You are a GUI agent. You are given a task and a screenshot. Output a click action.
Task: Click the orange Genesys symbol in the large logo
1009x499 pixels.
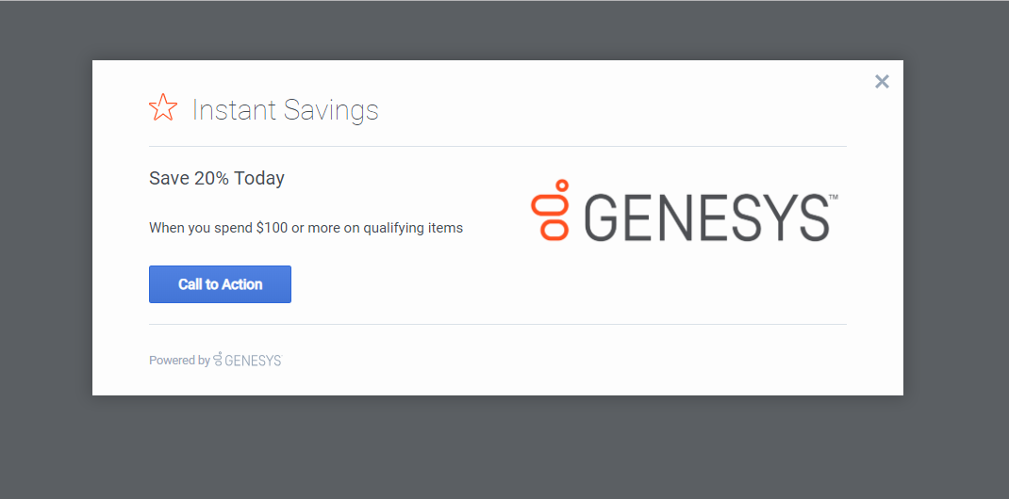click(552, 209)
